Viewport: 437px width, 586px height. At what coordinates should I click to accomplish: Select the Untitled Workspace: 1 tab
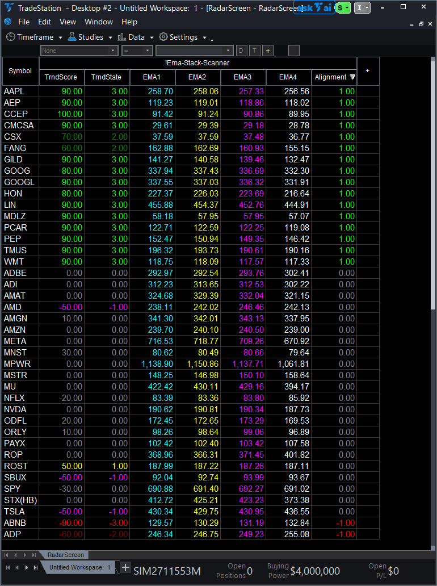point(80,567)
